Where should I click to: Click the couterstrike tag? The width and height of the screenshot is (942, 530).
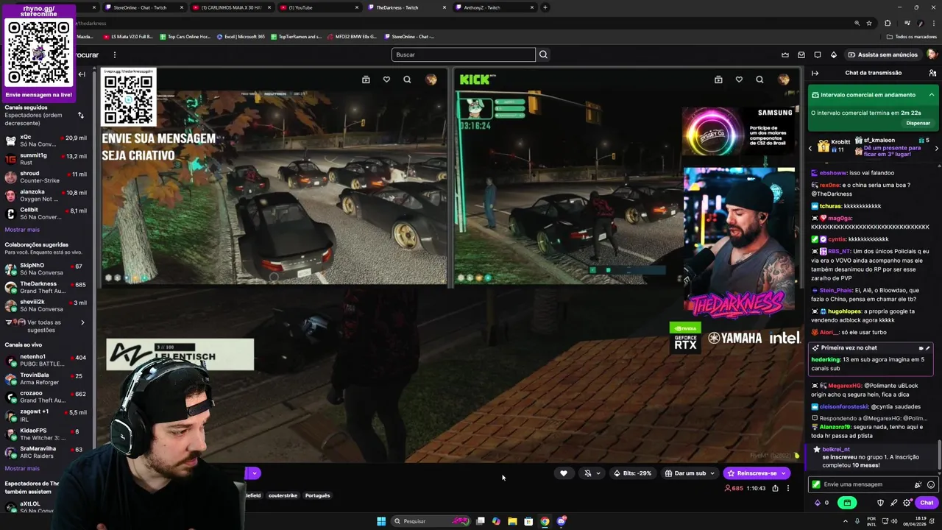pyautogui.click(x=283, y=495)
